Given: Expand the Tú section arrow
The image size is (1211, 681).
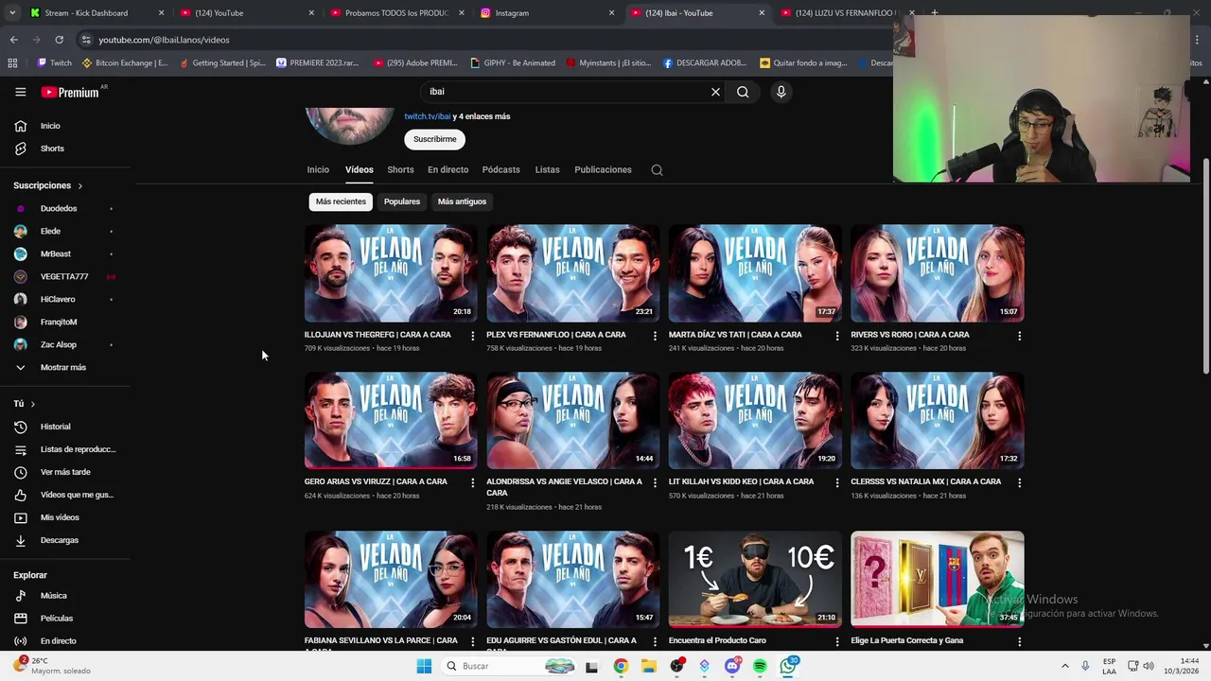Looking at the screenshot, I should point(32,404).
